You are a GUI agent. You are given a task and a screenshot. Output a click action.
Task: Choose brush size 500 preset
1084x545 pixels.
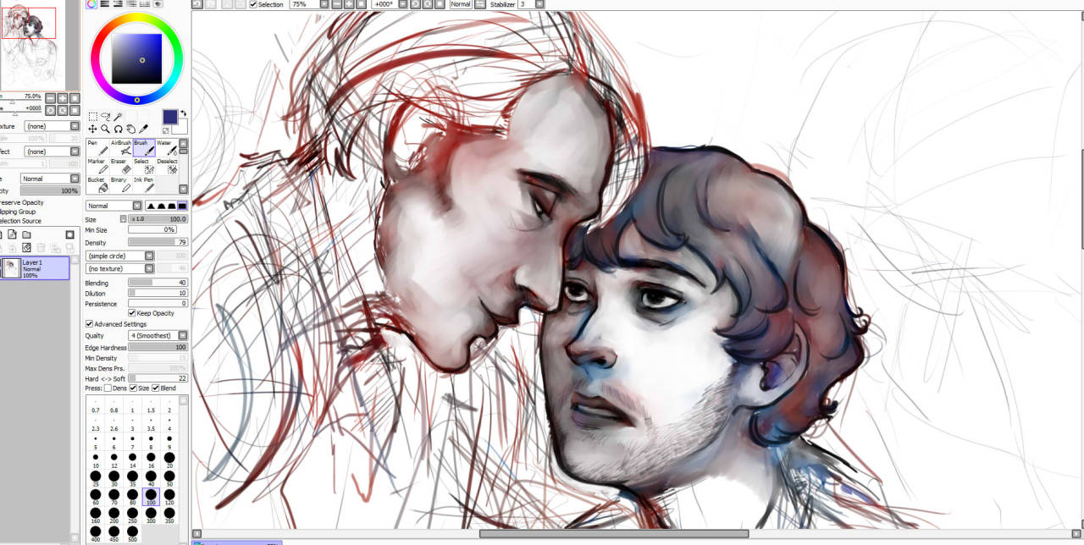click(132, 534)
